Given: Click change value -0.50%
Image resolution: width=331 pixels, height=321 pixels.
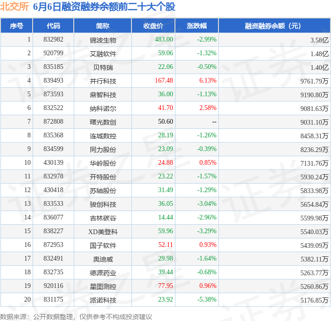Looking at the screenshot, I should point(207,67).
